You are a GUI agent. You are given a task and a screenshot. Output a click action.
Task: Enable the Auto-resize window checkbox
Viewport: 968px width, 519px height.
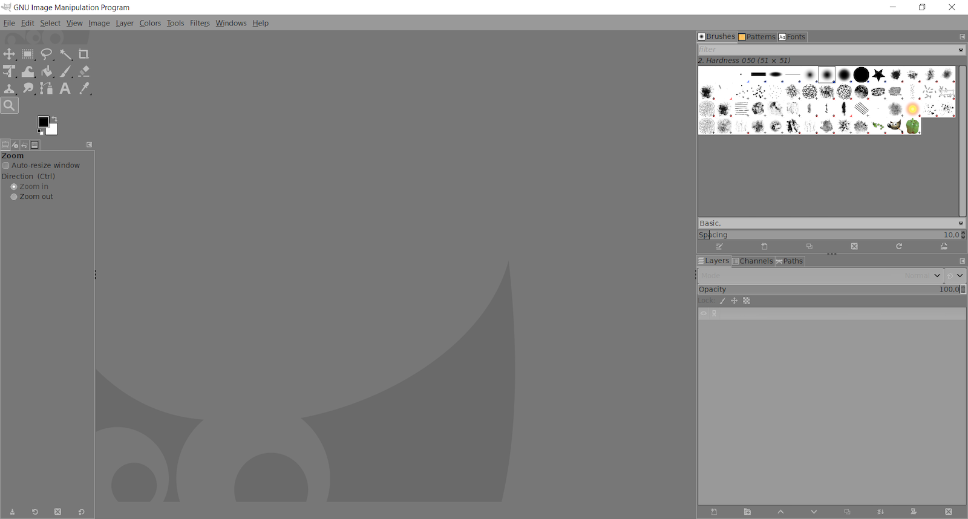click(6, 166)
